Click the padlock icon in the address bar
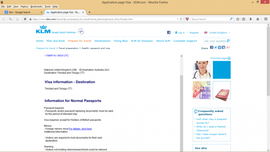This screenshot has height=152, width=270. (x=30, y=19)
